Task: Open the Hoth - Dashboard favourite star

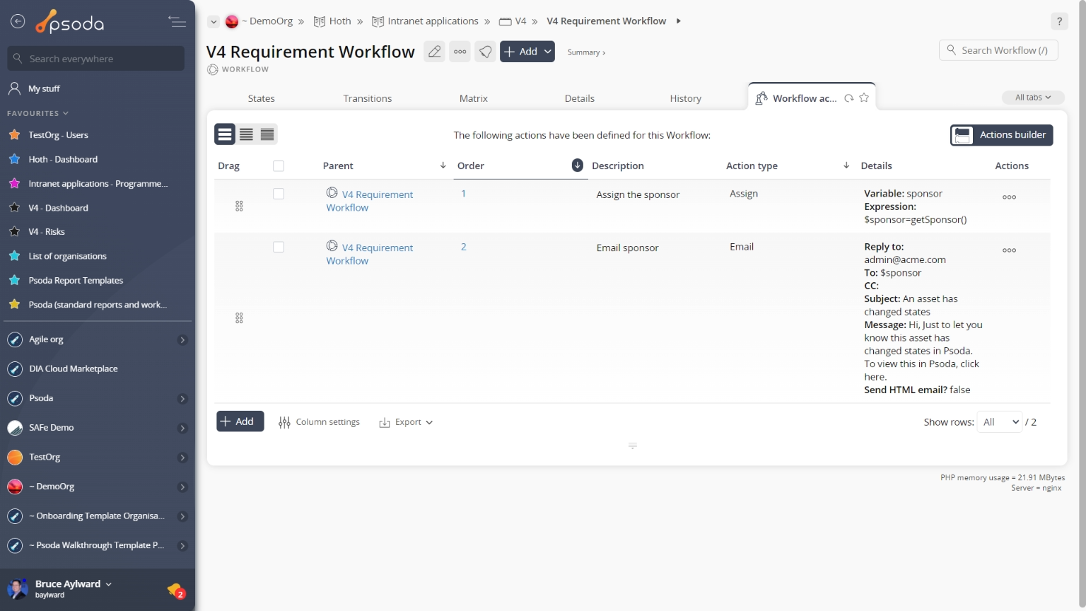Action: pos(14,159)
